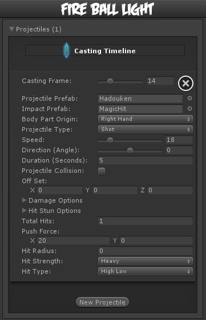The height and width of the screenshot is (320, 206).
Task: Open the Hit Strength dropdown
Action: click(146, 261)
